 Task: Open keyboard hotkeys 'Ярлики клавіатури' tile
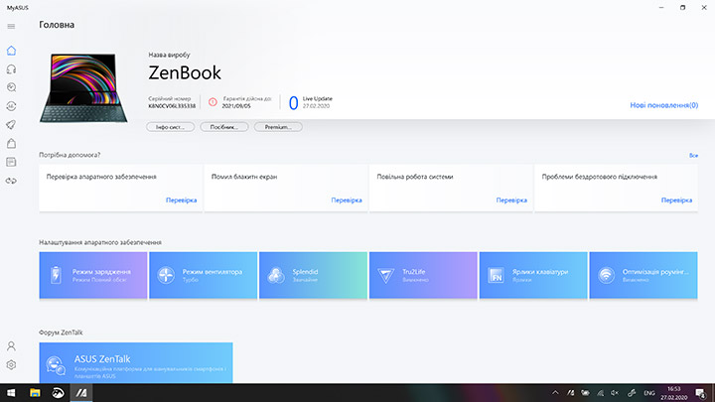pos(533,275)
